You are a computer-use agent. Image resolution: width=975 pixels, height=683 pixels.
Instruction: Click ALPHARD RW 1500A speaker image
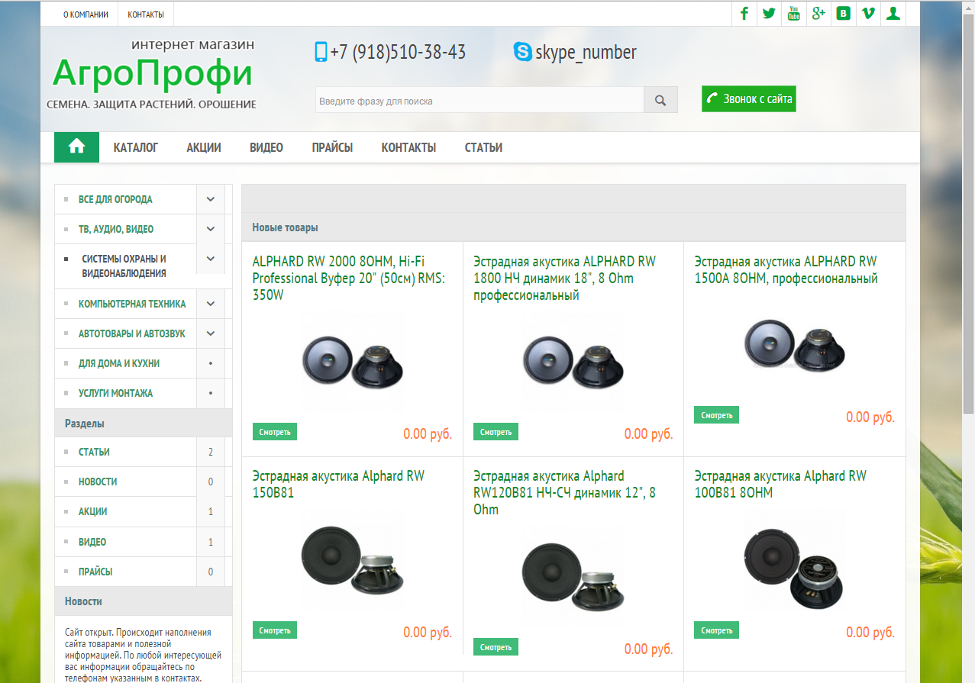[794, 347]
